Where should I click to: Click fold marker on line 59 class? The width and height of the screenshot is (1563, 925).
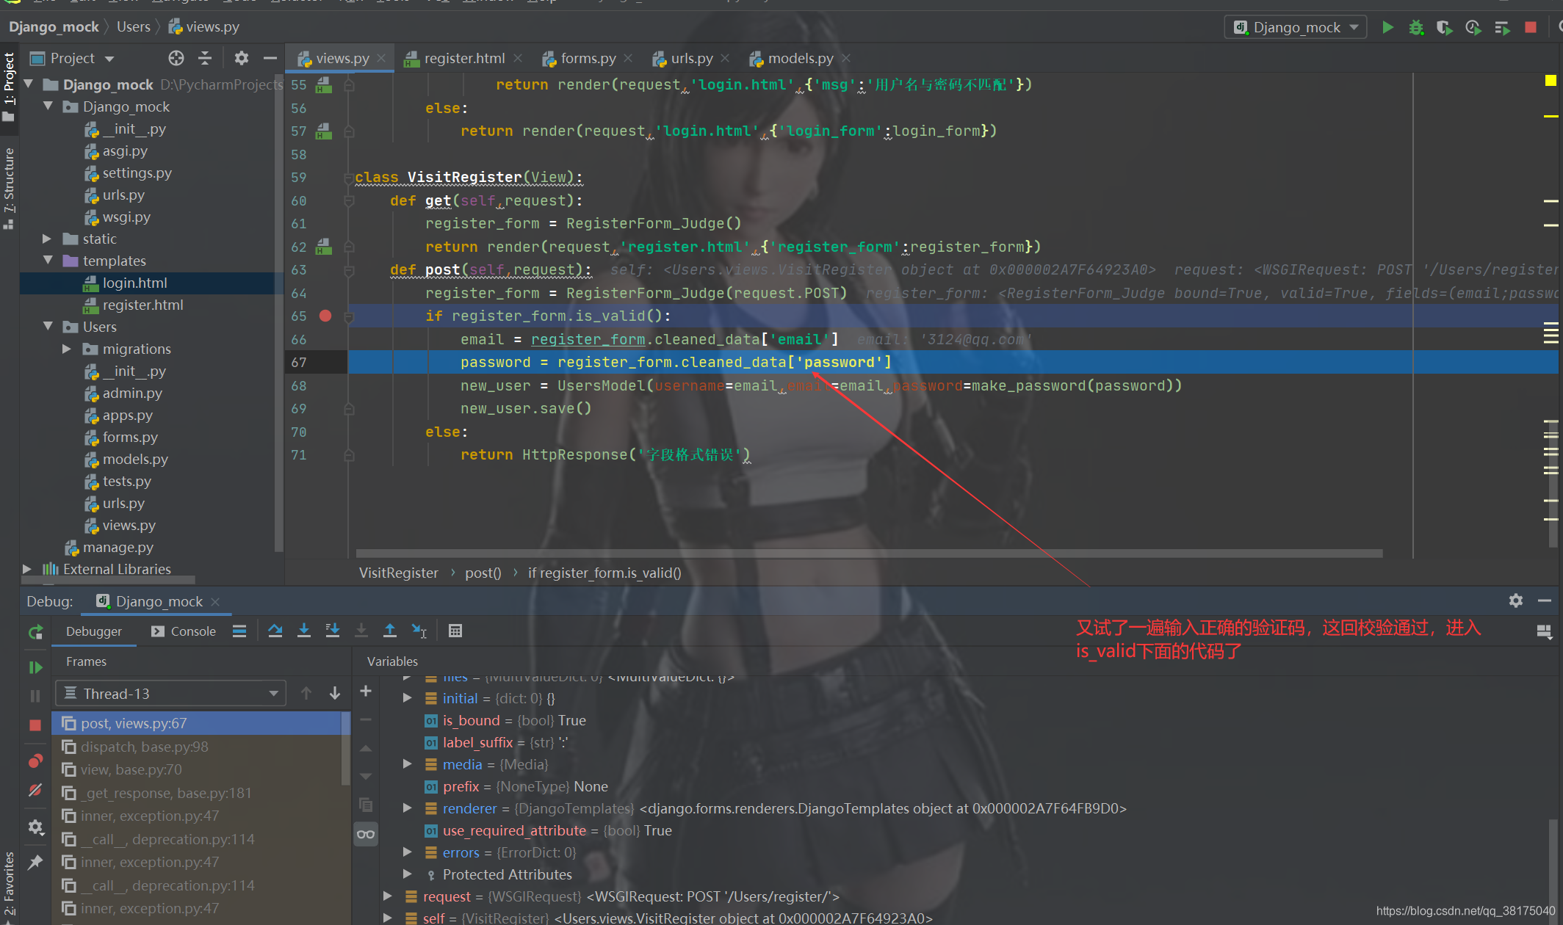point(349,178)
